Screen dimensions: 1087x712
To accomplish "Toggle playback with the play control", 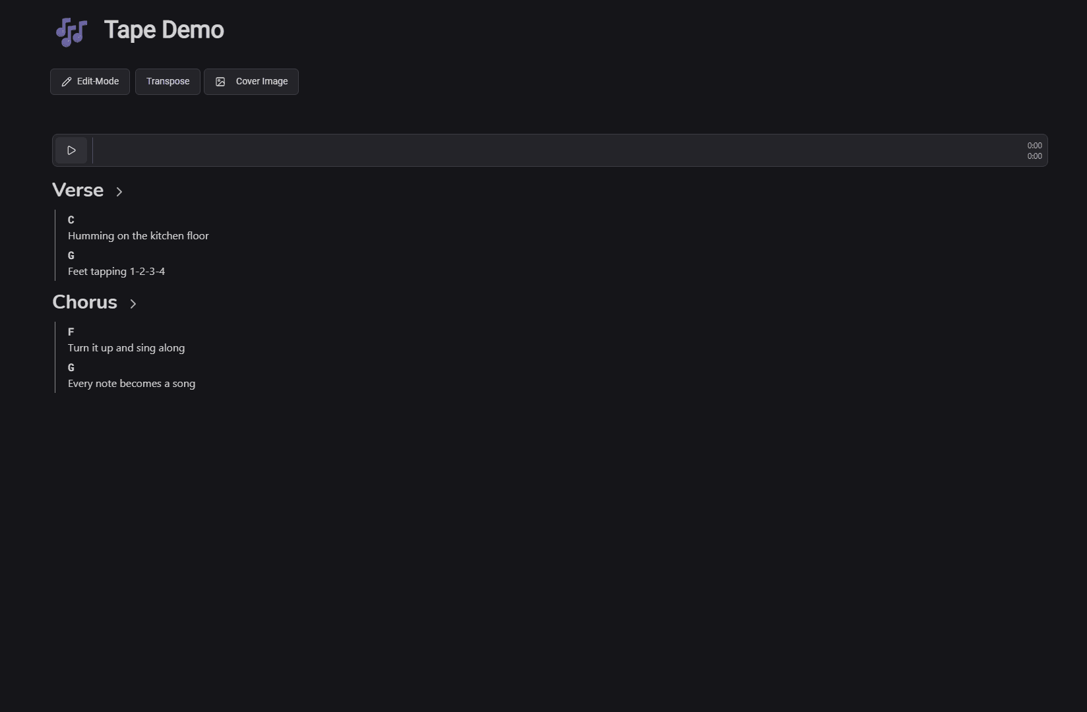I will [71, 150].
